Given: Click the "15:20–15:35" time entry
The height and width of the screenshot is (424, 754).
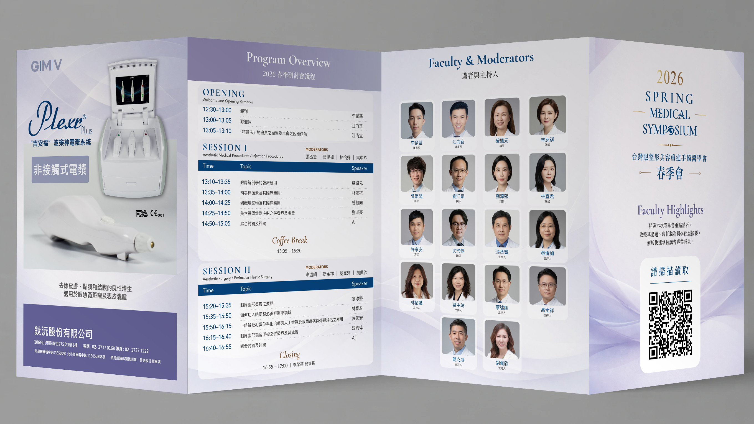Looking at the screenshot, I should point(217,306).
